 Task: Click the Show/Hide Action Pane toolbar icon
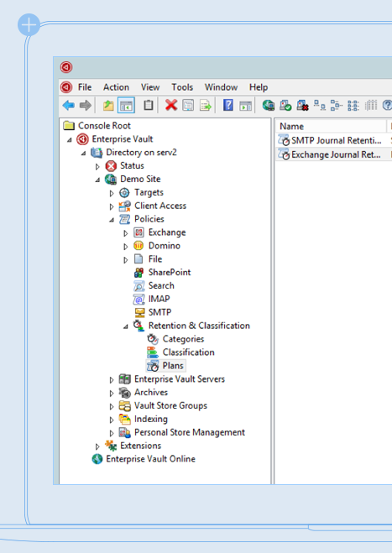246,105
